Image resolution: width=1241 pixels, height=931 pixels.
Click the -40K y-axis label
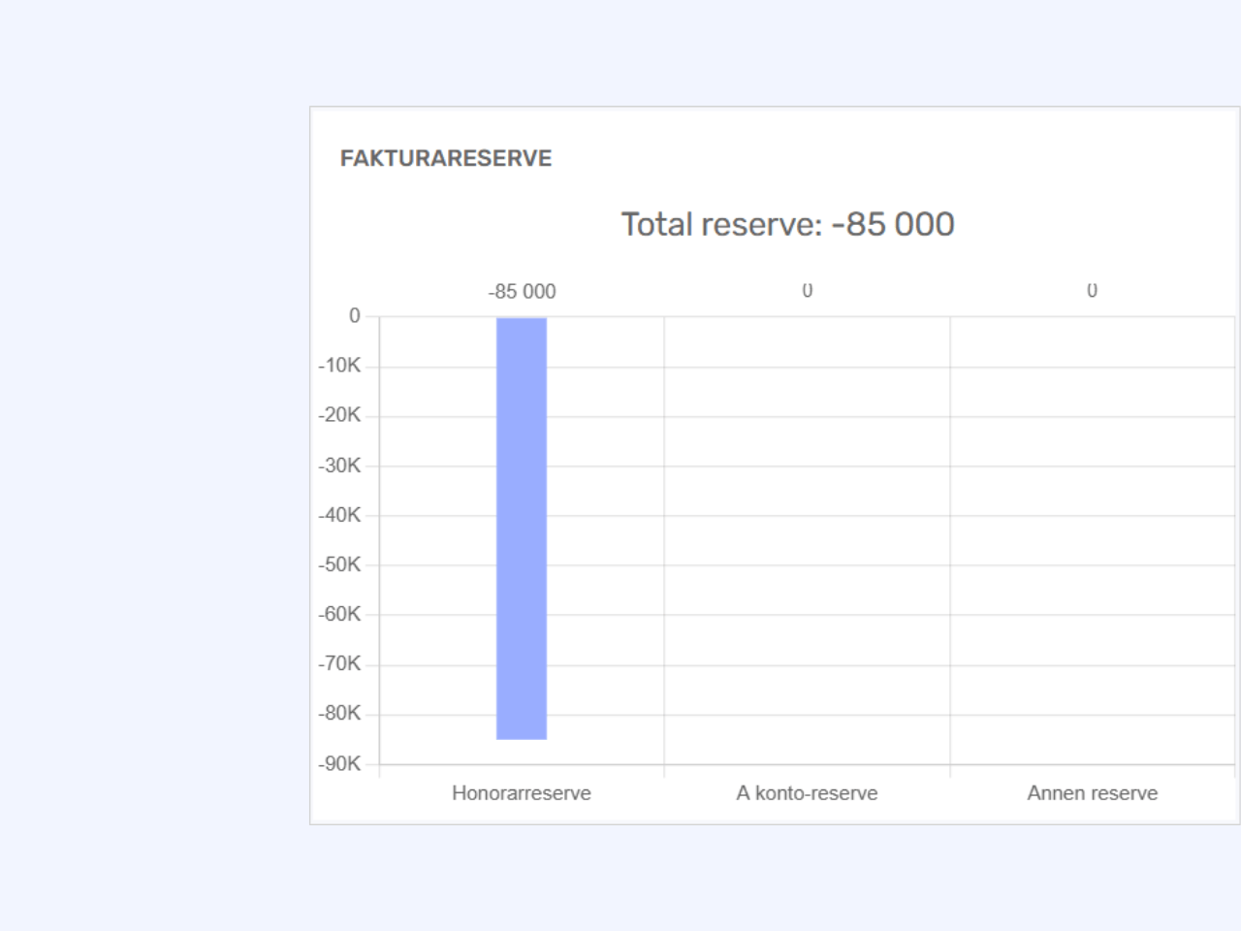click(339, 515)
